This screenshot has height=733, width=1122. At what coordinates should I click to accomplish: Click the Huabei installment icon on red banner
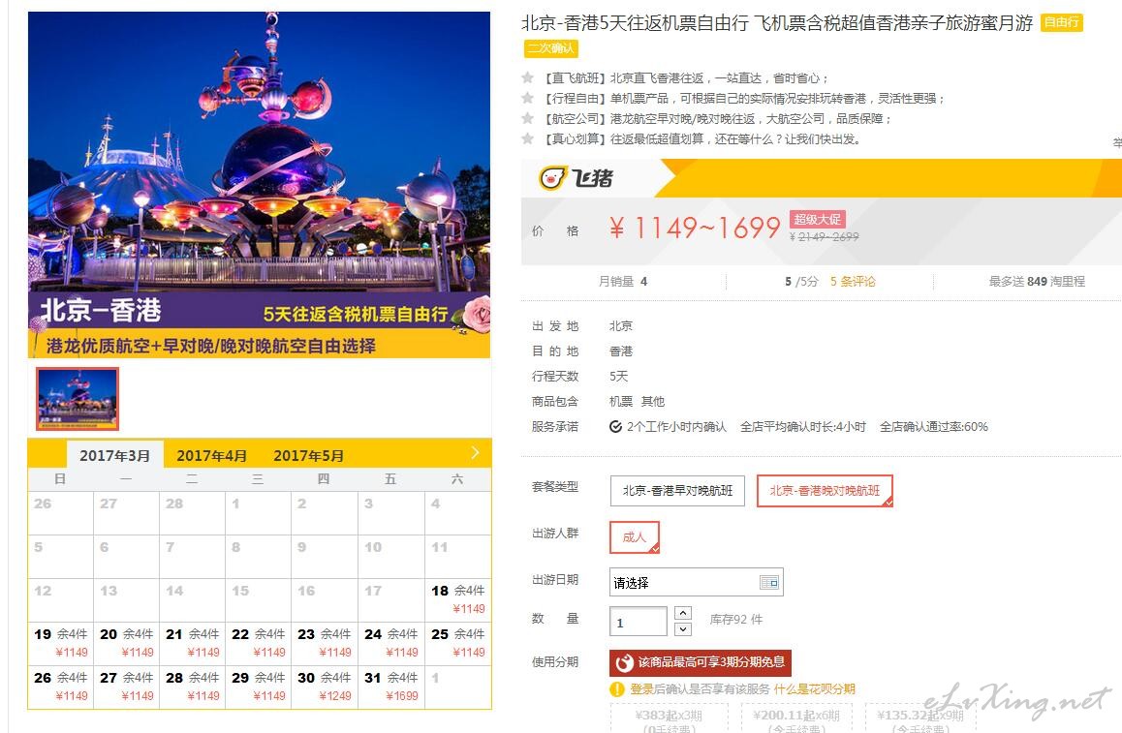pyautogui.click(x=624, y=662)
